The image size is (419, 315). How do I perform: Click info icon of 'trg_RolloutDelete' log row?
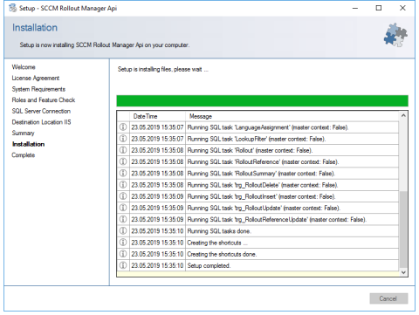tap(123, 185)
